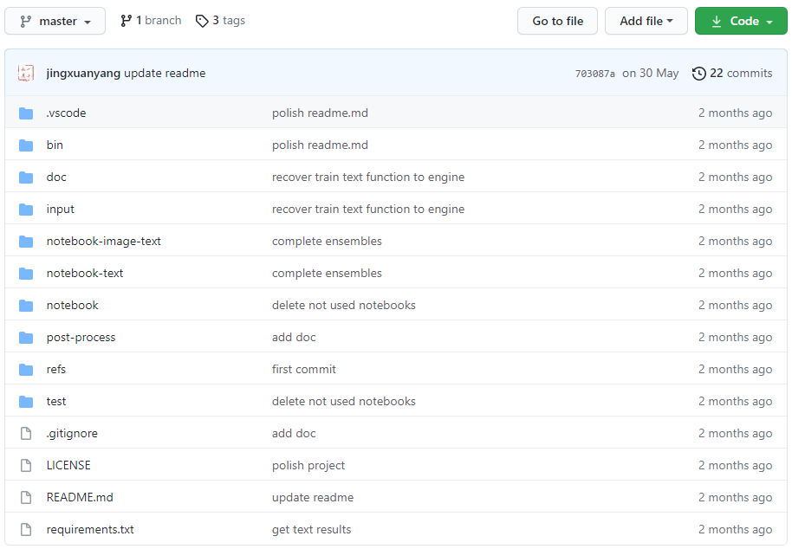
Task: Click the LICENSE file icon
Action: pyautogui.click(x=26, y=465)
